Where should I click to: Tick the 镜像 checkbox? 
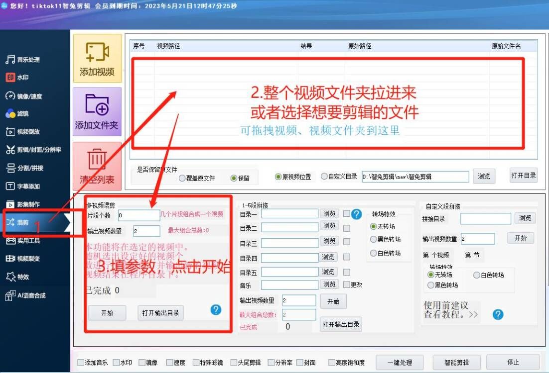(142, 363)
